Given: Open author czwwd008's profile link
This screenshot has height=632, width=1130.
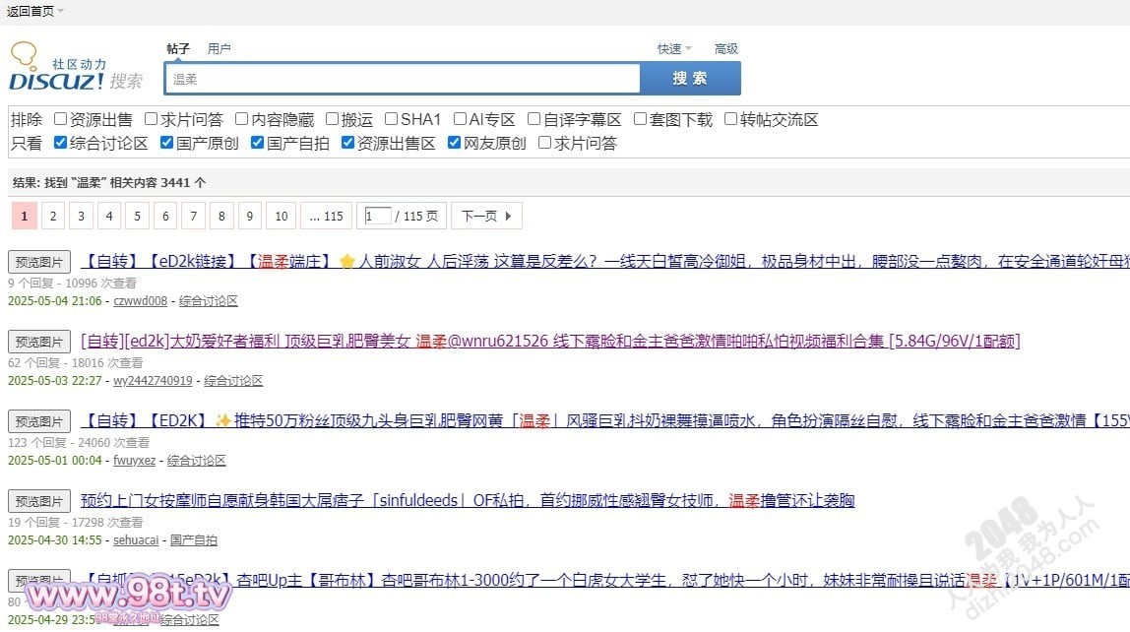Looking at the screenshot, I should (x=141, y=301).
